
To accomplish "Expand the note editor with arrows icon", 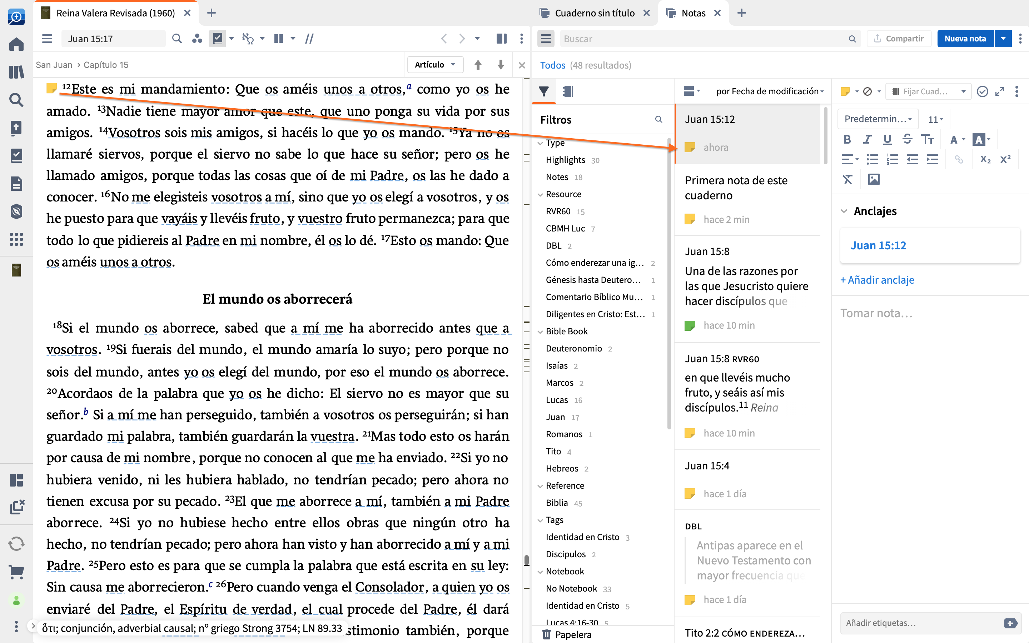I will pos(1000,91).
